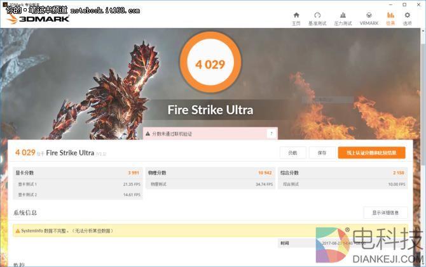Click the 4 029 score in orange circle

click(x=210, y=65)
